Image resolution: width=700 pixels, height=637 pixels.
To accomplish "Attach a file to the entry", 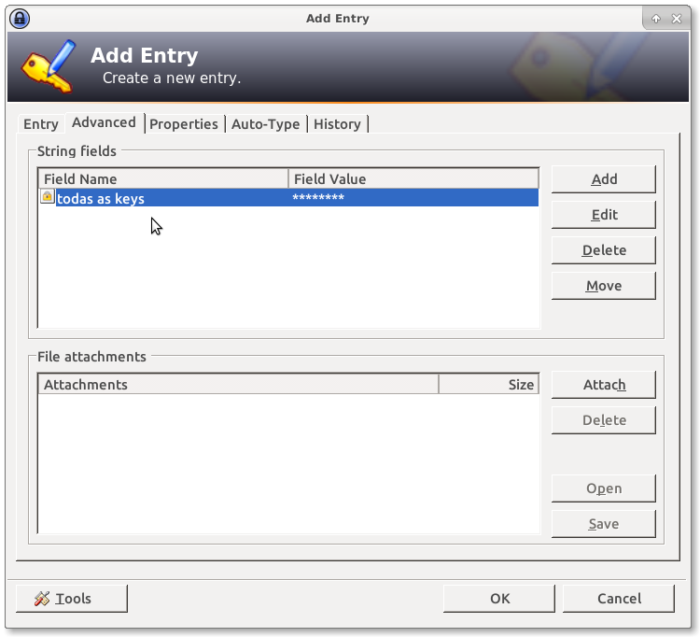I will [x=604, y=385].
